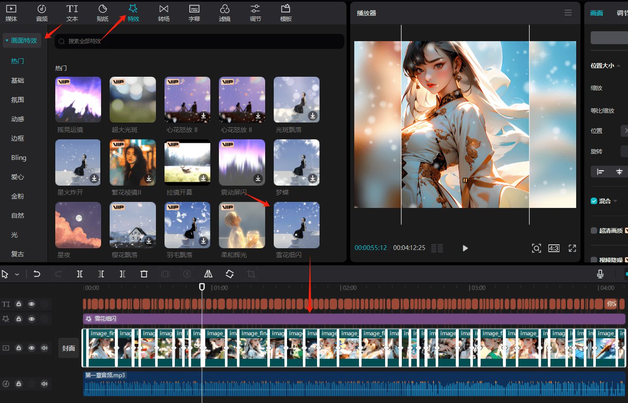Viewport: 628px width, 403px height.
Task: Lock the text track
Action: pos(19,304)
